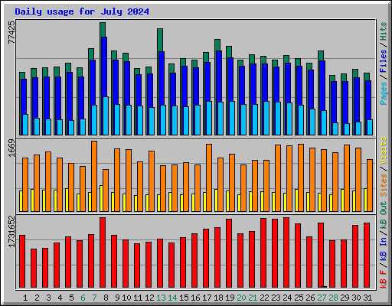The height and width of the screenshot is (306, 392).
Task: Click the blue files bar for day 18
Action: 219,76
